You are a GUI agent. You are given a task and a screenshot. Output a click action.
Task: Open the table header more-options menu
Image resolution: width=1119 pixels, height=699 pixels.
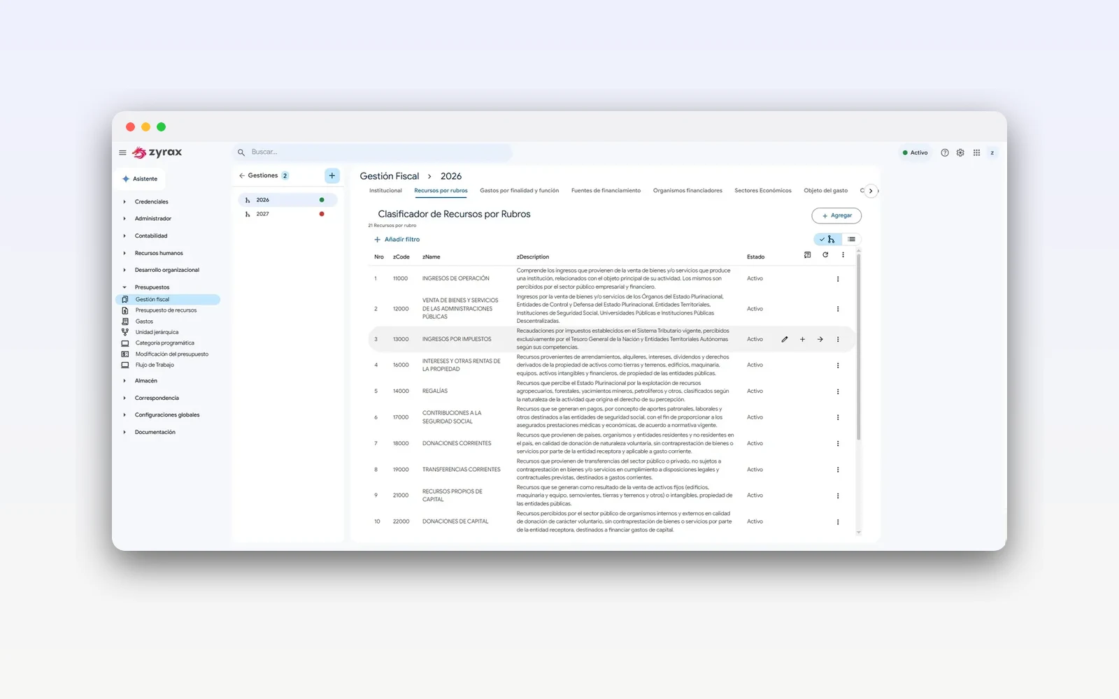click(x=843, y=255)
